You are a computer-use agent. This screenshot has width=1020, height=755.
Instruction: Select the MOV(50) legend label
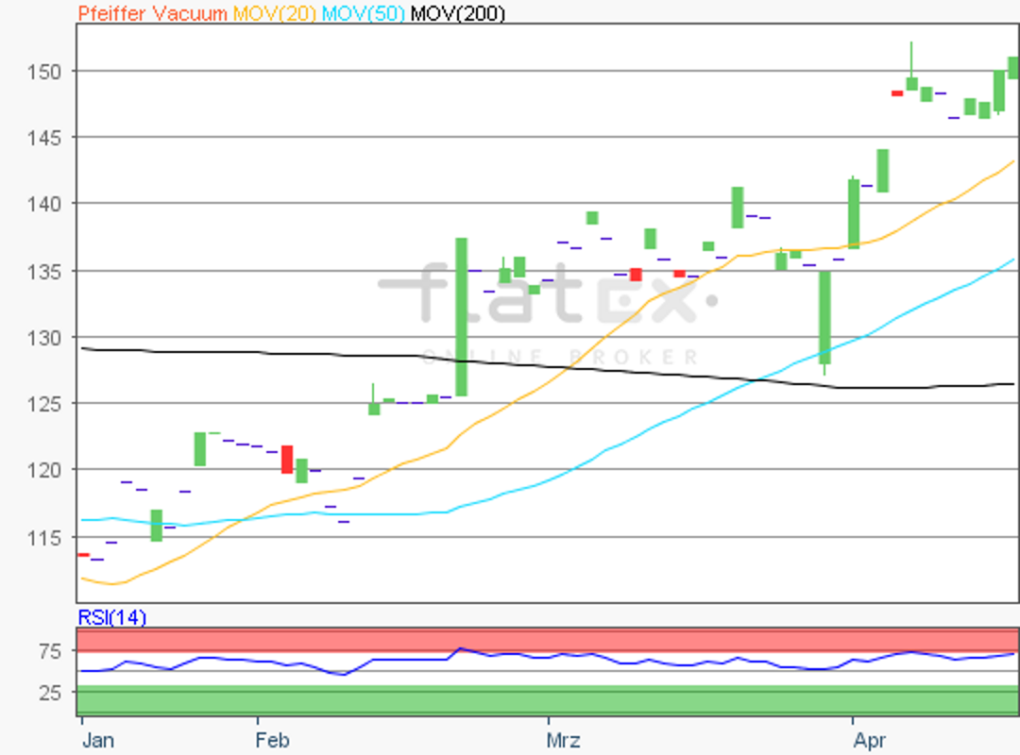tap(364, 13)
